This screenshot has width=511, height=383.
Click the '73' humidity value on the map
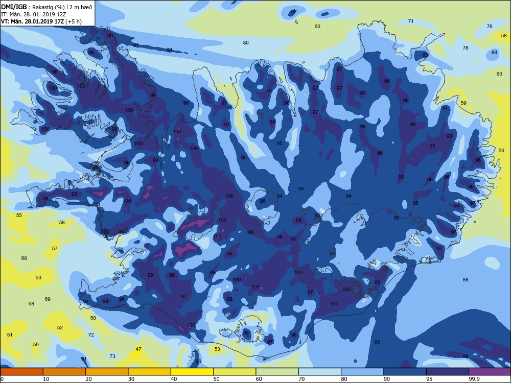pyautogui.click(x=112, y=356)
